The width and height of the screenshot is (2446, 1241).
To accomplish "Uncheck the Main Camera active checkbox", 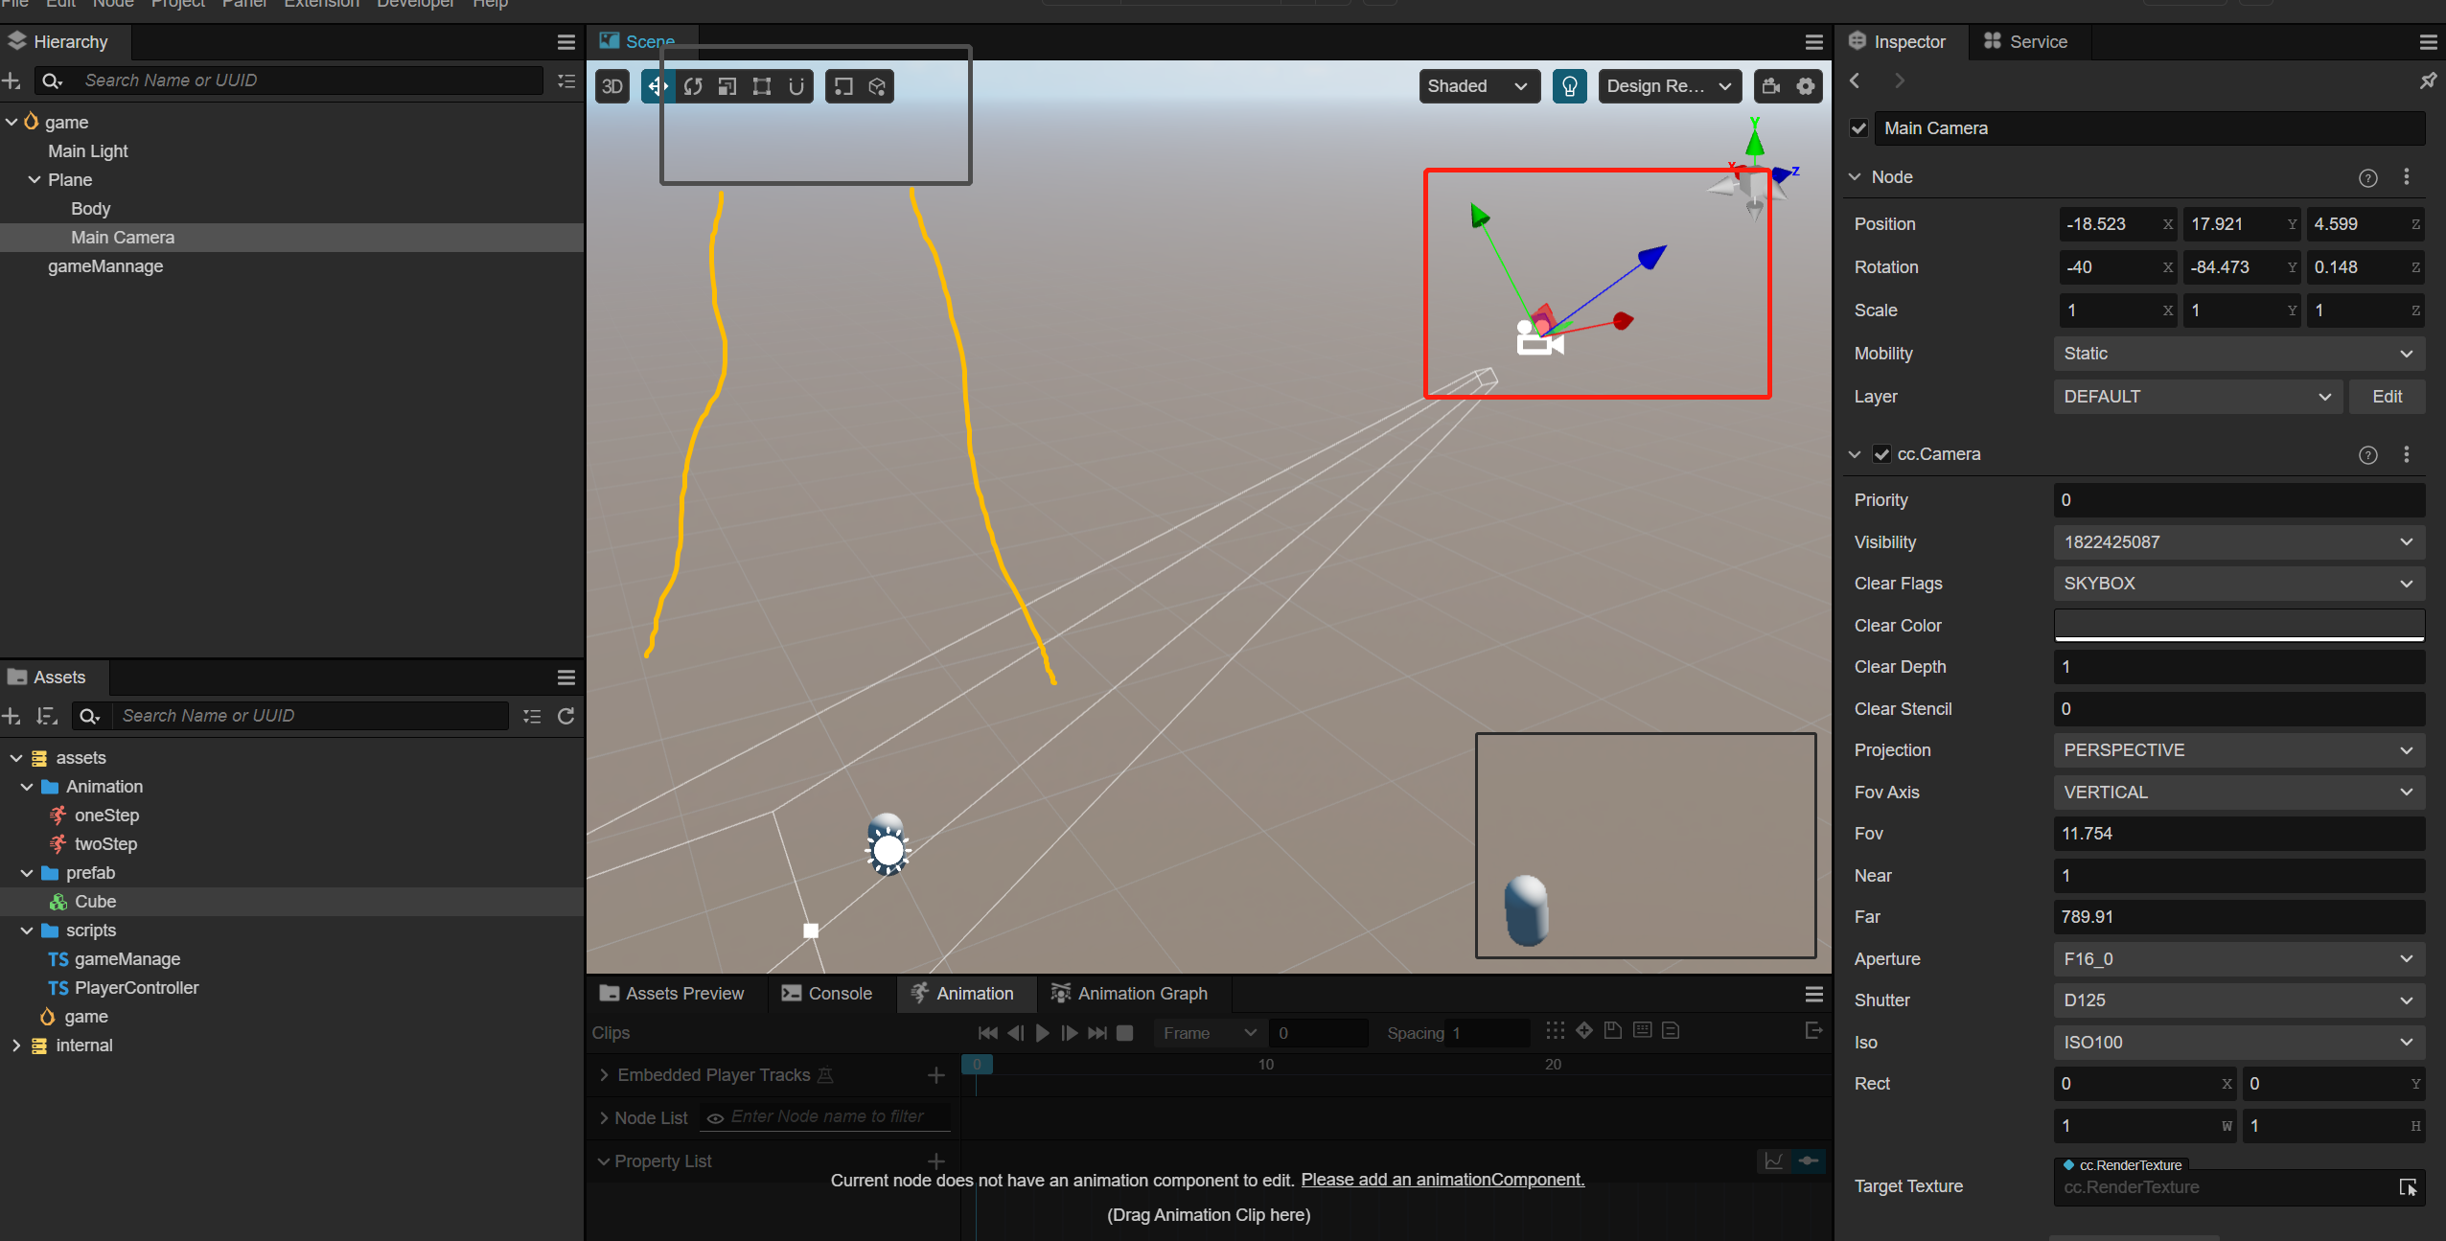I will [1859, 128].
